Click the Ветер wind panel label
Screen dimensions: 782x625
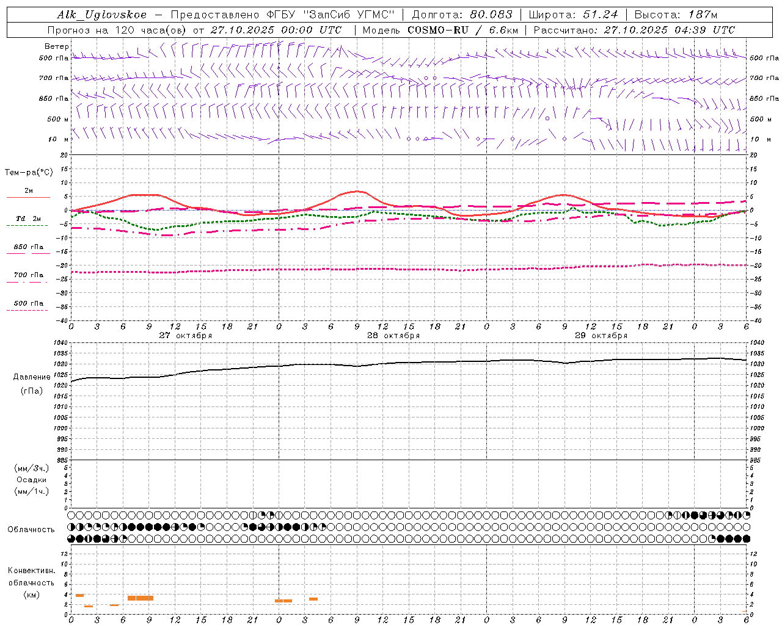pyautogui.click(x=57, y=46)
